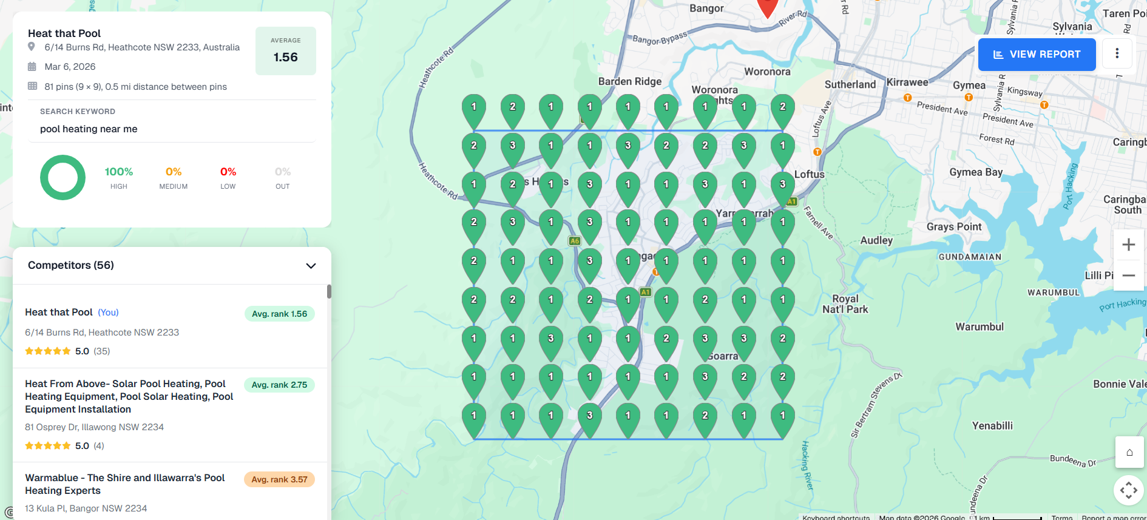The width and height of the screenshot is (1147, 520).
Task: Click the bottom-left grid pin ranked 1
Action: coord(474,420)
